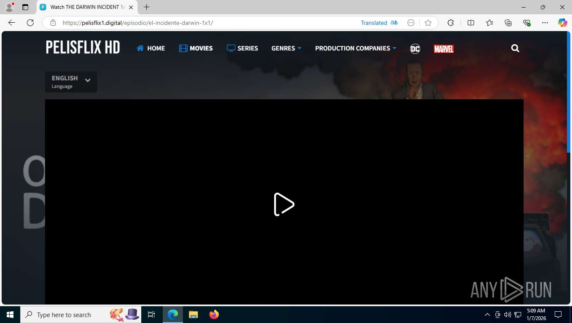
Task: Add this page to favorites star
Action: pyautogui.click(x=428, y=23)
